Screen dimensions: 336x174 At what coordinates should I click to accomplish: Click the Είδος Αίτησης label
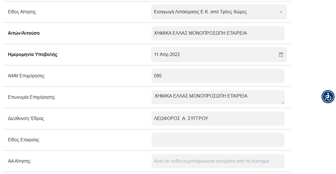click(22, 12)
